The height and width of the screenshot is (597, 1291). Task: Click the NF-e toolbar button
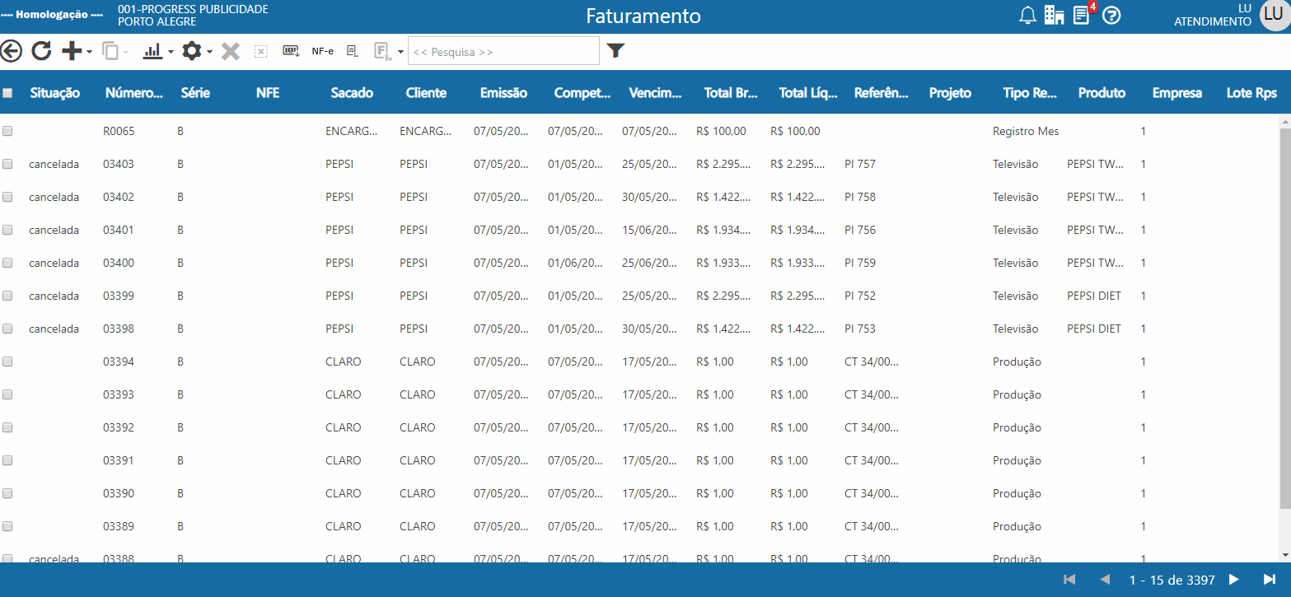click(x=322, y=51)
